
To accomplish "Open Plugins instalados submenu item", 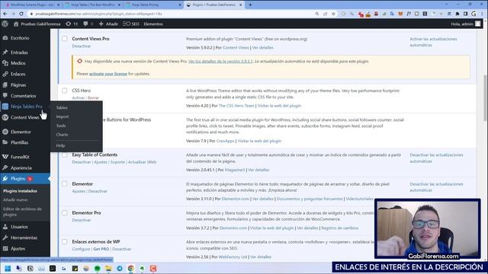I will pyautogui.click(x=20, y=191).
